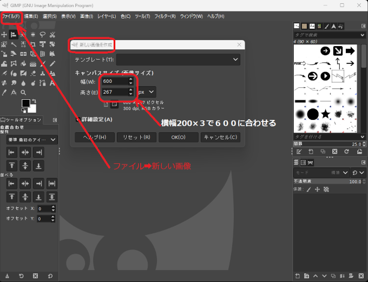Swap foreground and background colors
The height and width of the screenshot is (282, 368).
click(x=34, y=101)
